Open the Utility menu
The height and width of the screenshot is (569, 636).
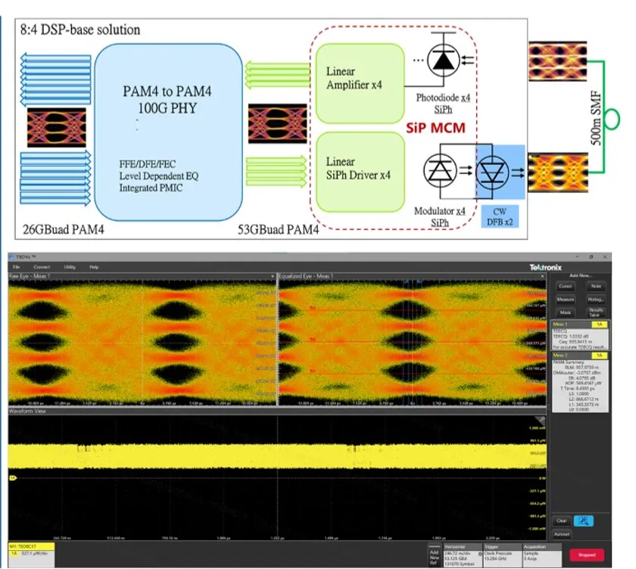pyautogui.click(x=70, y=267)
